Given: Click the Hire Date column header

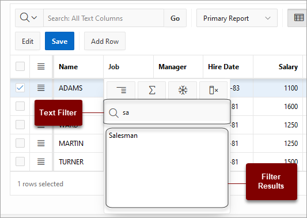Looking at the screenshot, I should click(228, 67).
